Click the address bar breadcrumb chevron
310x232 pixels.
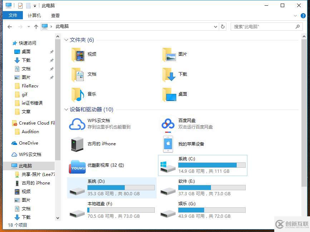51,26
